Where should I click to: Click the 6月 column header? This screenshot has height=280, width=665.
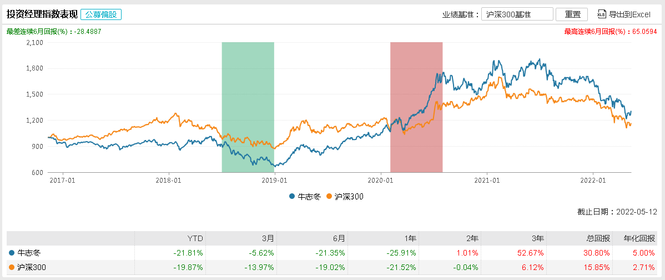click(339, 238)
